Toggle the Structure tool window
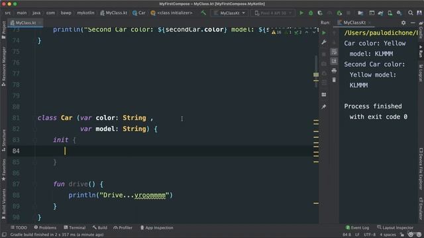424x238 pixels. 3,140
